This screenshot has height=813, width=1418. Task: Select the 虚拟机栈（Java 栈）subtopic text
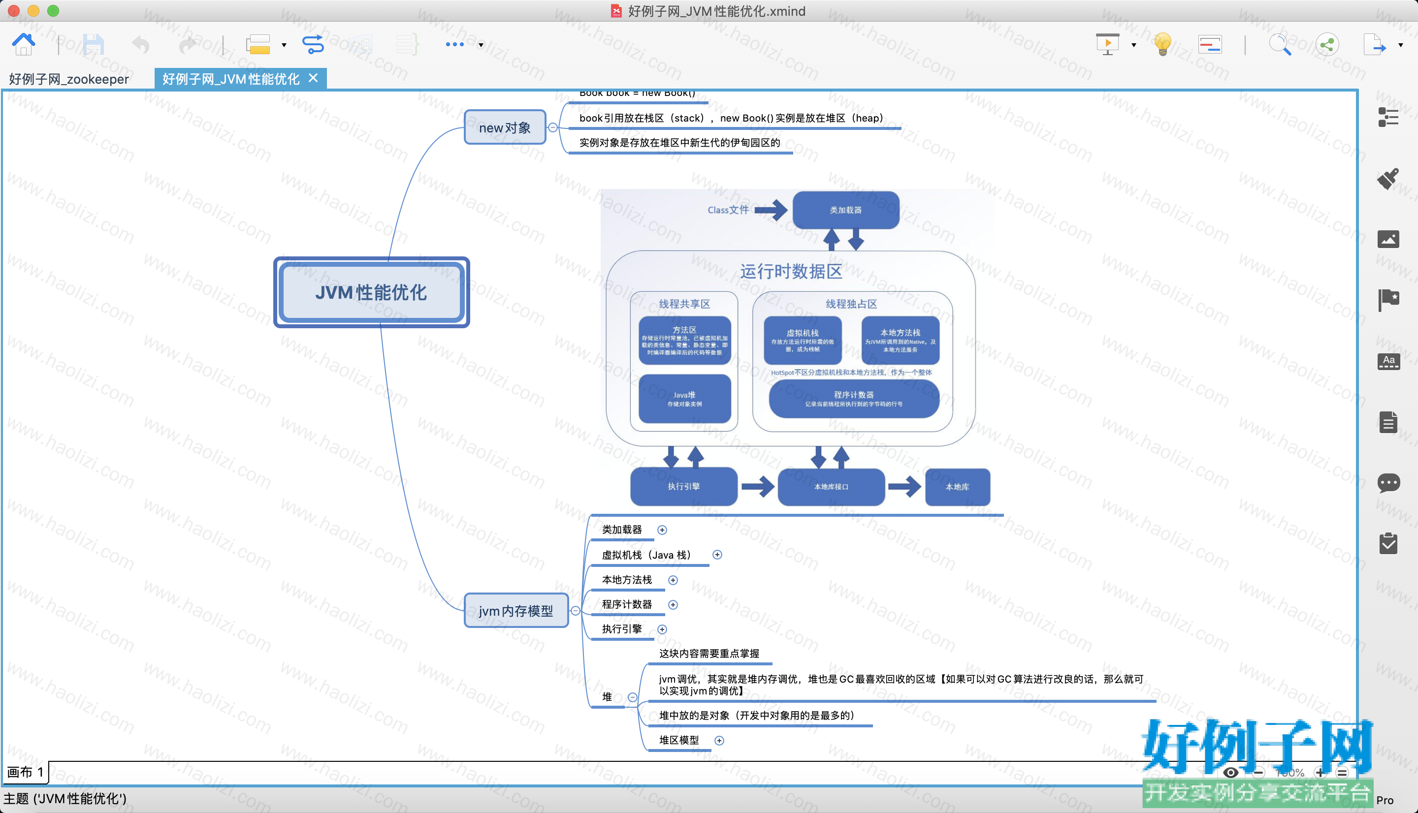click(x=649, y=555)
